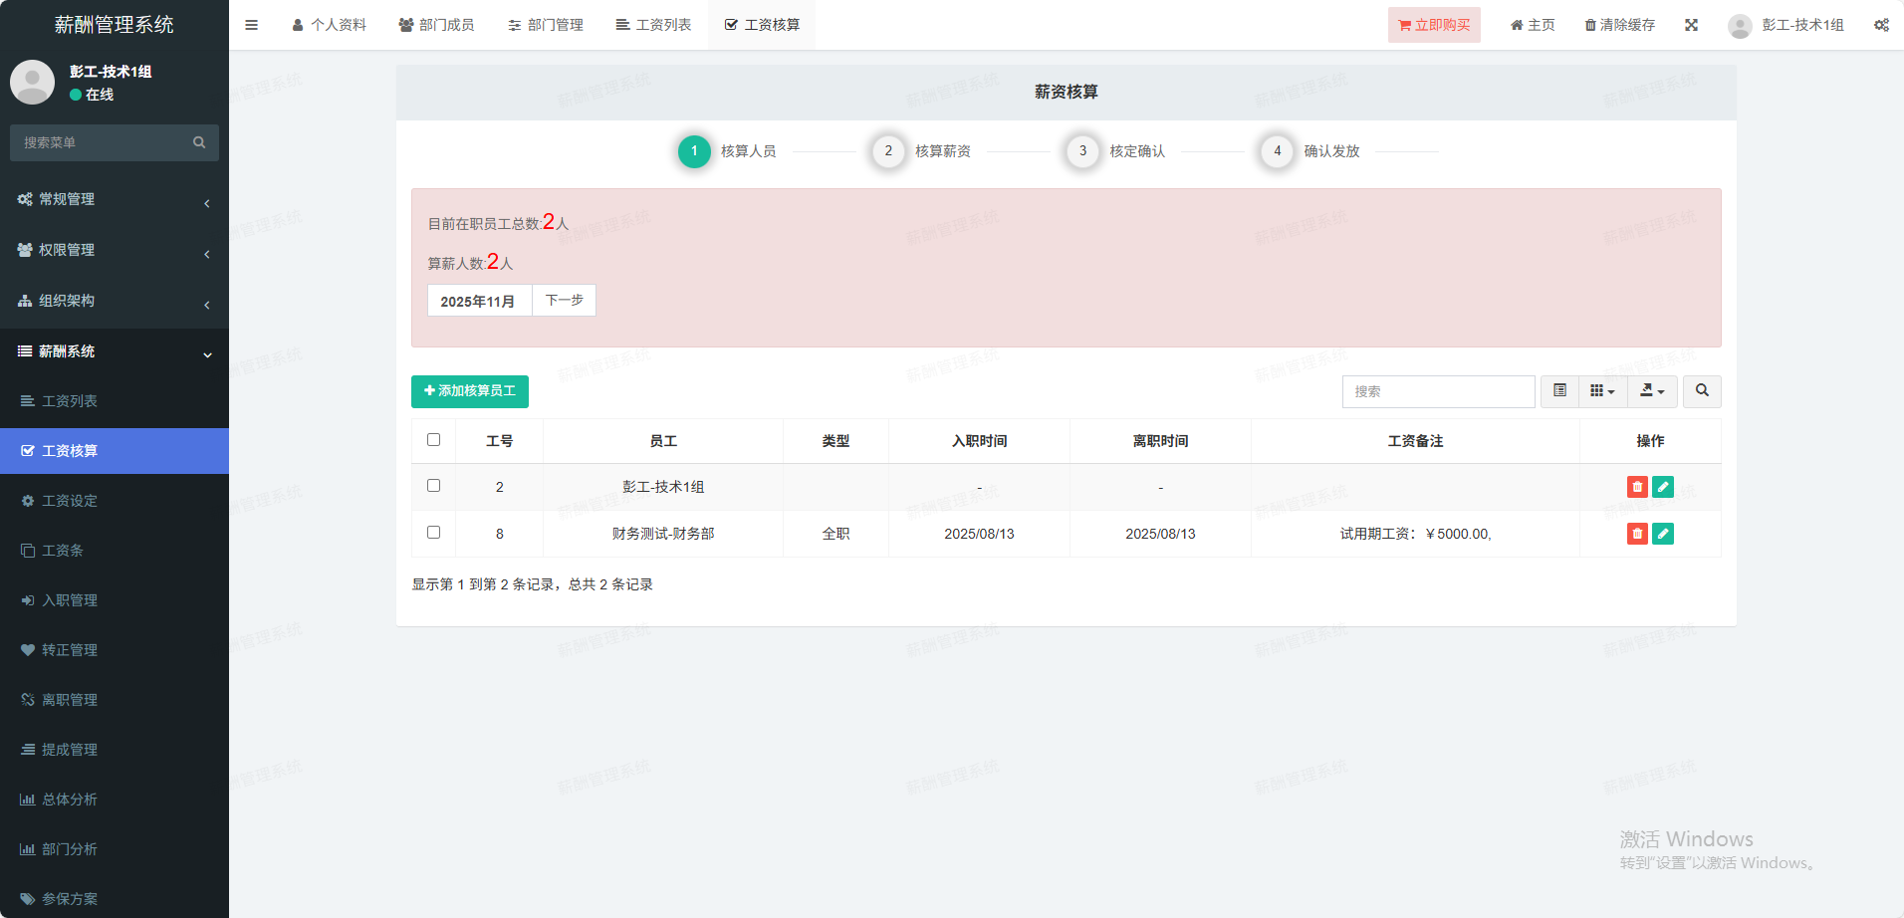Edit the 财务测试-财务部 employee row
This screenshot has height=918, width=1904.
[1662, 534]
